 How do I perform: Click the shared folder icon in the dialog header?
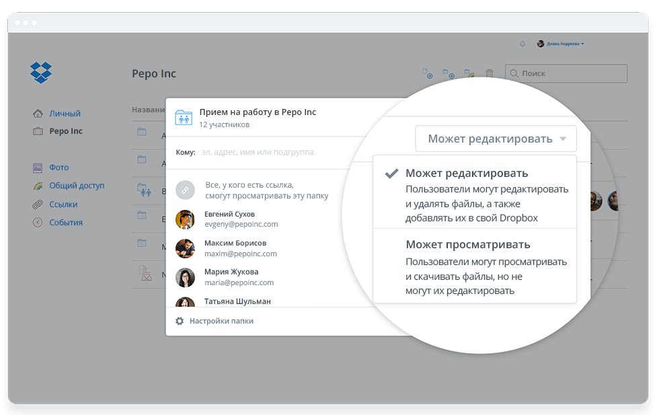click(x=183, y=118)
